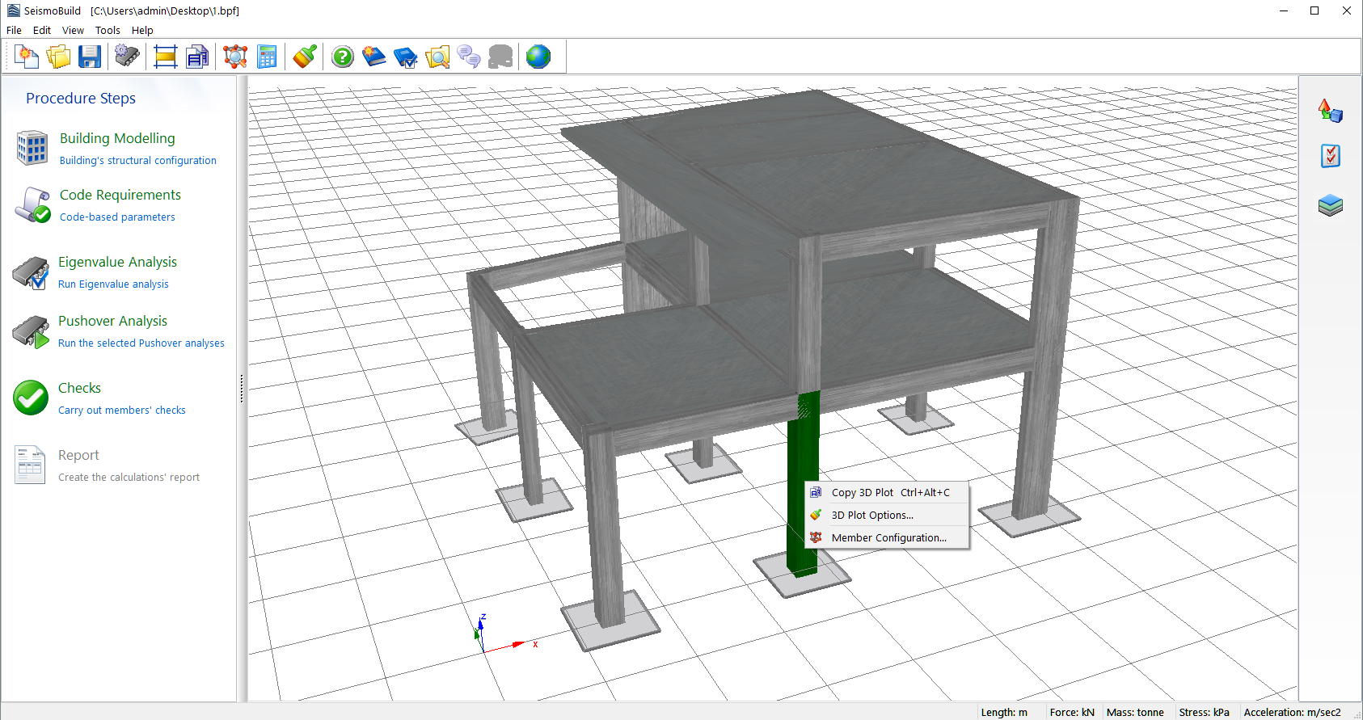
Task: Click the left panel splitter handle
Action: tap(241, 389)
